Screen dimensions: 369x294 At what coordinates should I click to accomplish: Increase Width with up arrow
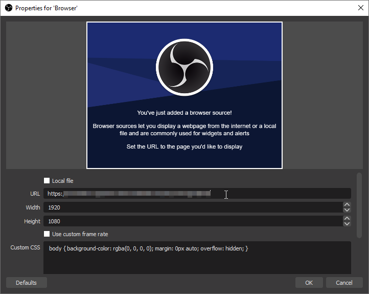click(347, 205)
